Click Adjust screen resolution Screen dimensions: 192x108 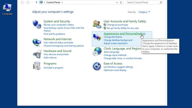tap(115, 43)
